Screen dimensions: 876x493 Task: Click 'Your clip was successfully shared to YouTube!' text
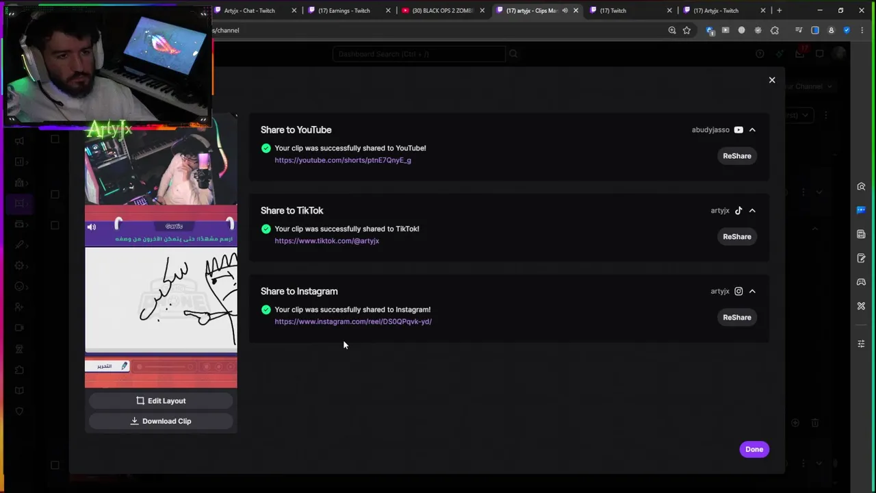[x=350, y=148]
